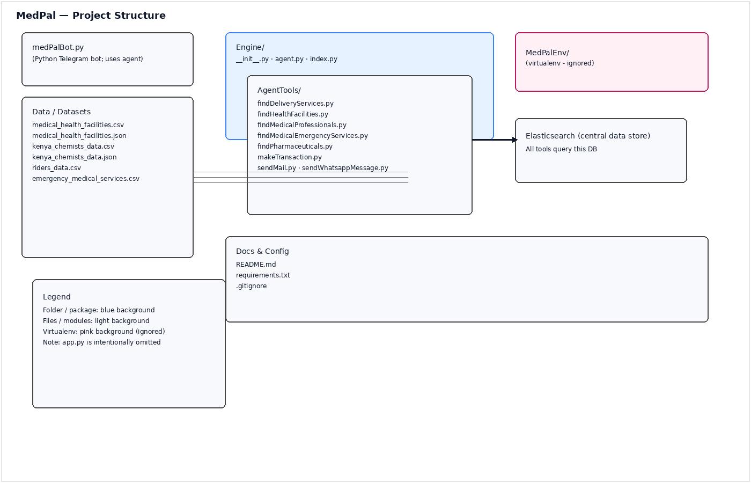
Task: Select kenya_chemists_data.json entry
Action: click(x=75, y=157)
